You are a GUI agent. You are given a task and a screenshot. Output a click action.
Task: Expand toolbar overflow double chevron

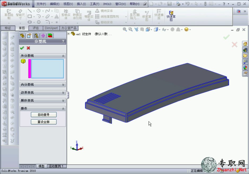pos(245,11)
